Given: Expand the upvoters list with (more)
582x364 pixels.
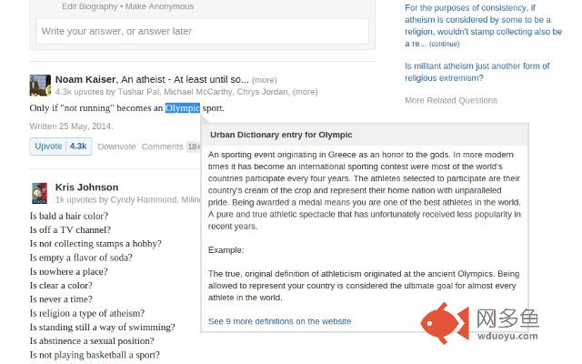Looking at the screenshot, I should click(x=306, y=92).
